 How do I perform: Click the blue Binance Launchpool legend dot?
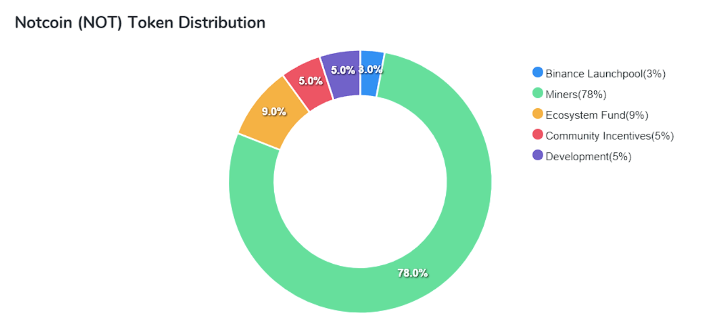coord(537,73)
